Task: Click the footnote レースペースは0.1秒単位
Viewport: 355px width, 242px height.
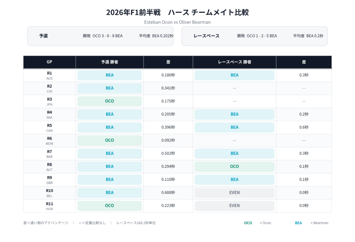Action: [136, 223]
